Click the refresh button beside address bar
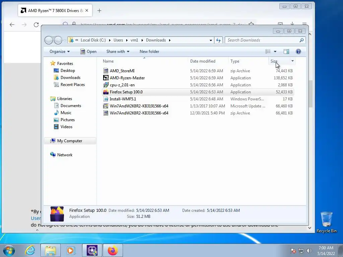This screenshot has width=343, height=257. click(x=218, y=40)
